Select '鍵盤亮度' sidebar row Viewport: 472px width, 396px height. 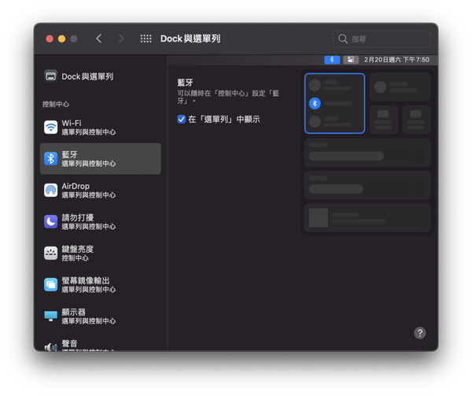(101, 254)
